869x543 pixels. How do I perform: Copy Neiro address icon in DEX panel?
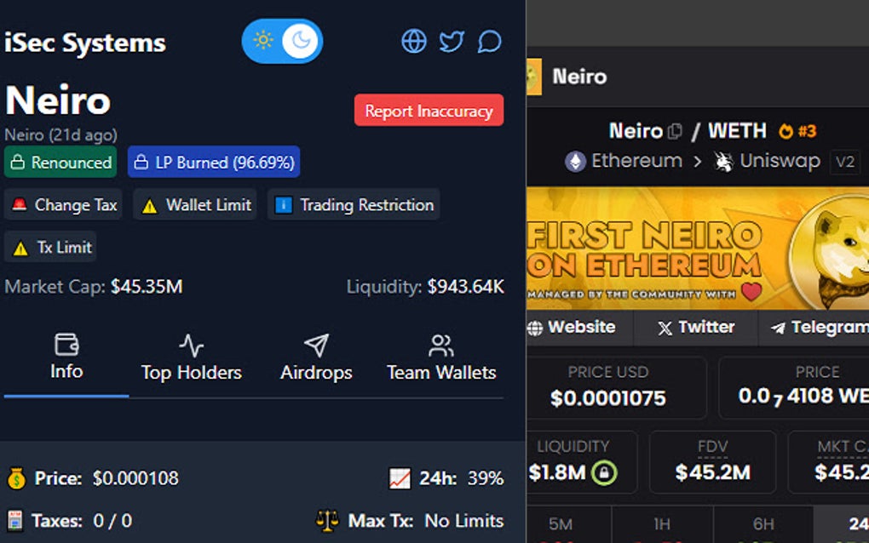click(675, 131)
